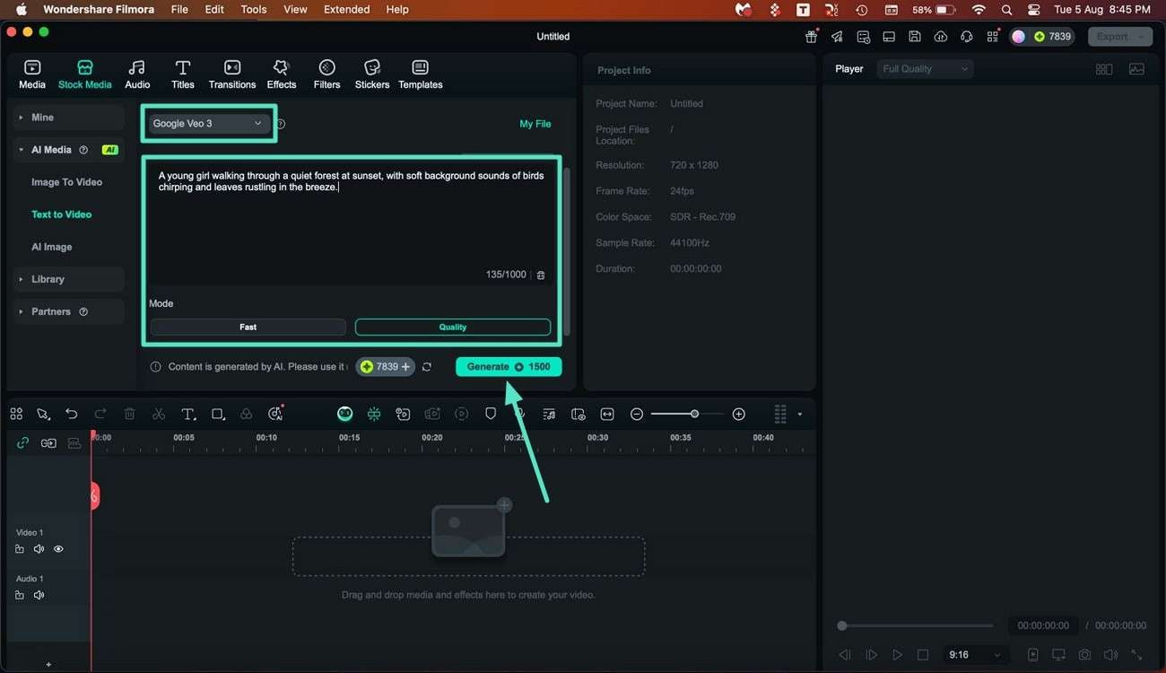The image size is (1166, 673).
Task: Hide Video 1 track with eye icon
Action: pos(58,549)
